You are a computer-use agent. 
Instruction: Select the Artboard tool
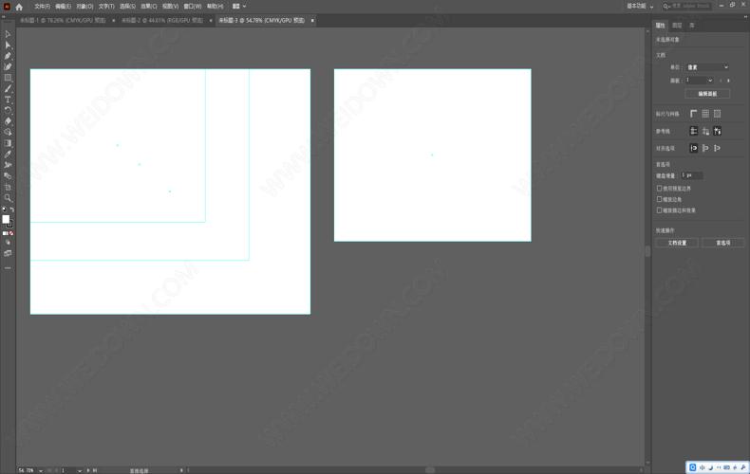(8, 188)
